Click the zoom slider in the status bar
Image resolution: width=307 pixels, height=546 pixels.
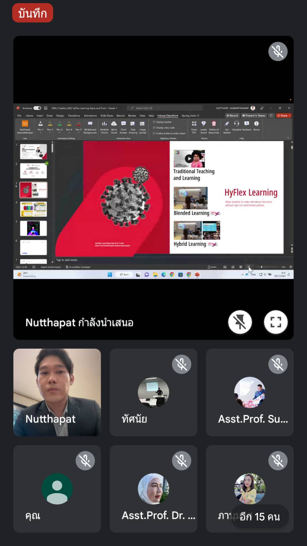pos(262,267)
